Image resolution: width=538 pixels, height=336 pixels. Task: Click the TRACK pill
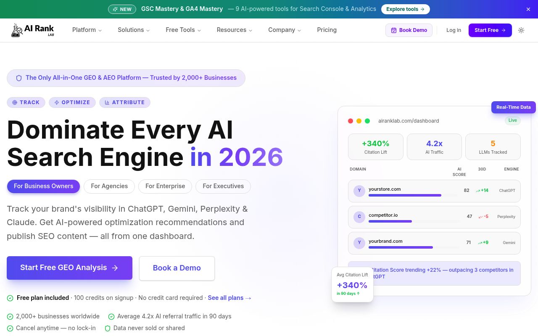[26, 102]
